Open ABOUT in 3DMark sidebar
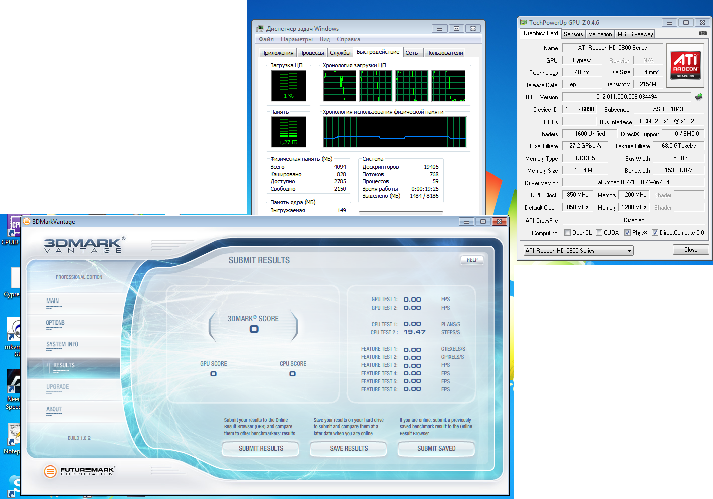 (x=73, y=411)
